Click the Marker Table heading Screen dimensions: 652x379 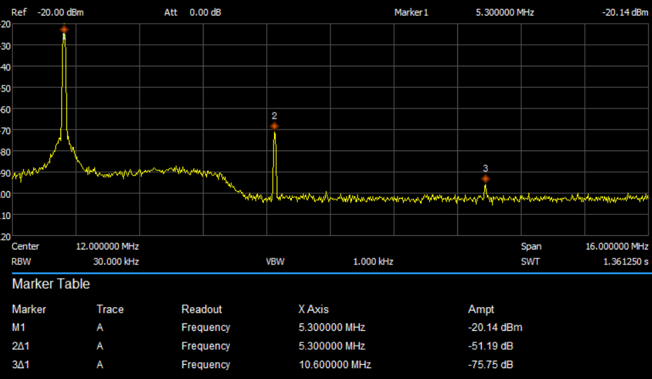pyautogui.click(x=51, y=283)
